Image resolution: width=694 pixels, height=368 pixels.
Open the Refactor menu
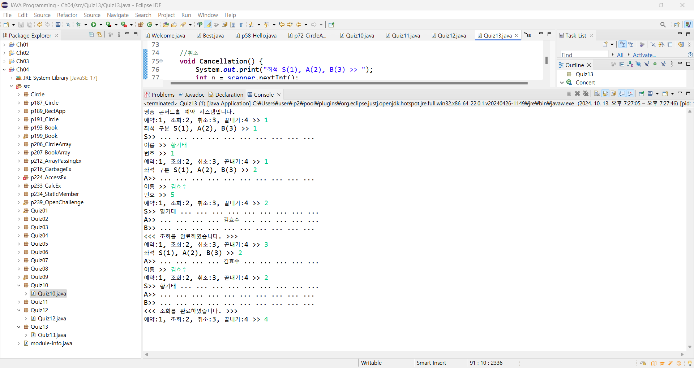67,15
